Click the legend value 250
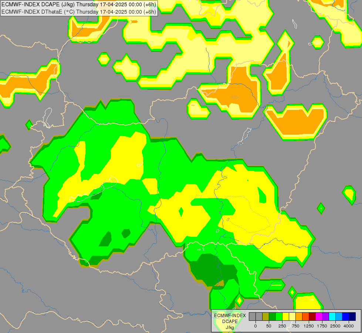362x333 pixels. click(282, 326)
